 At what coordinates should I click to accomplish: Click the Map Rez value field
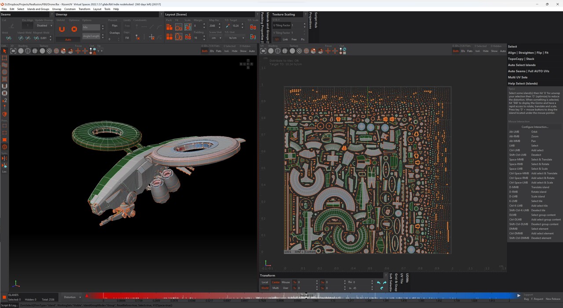214,26
